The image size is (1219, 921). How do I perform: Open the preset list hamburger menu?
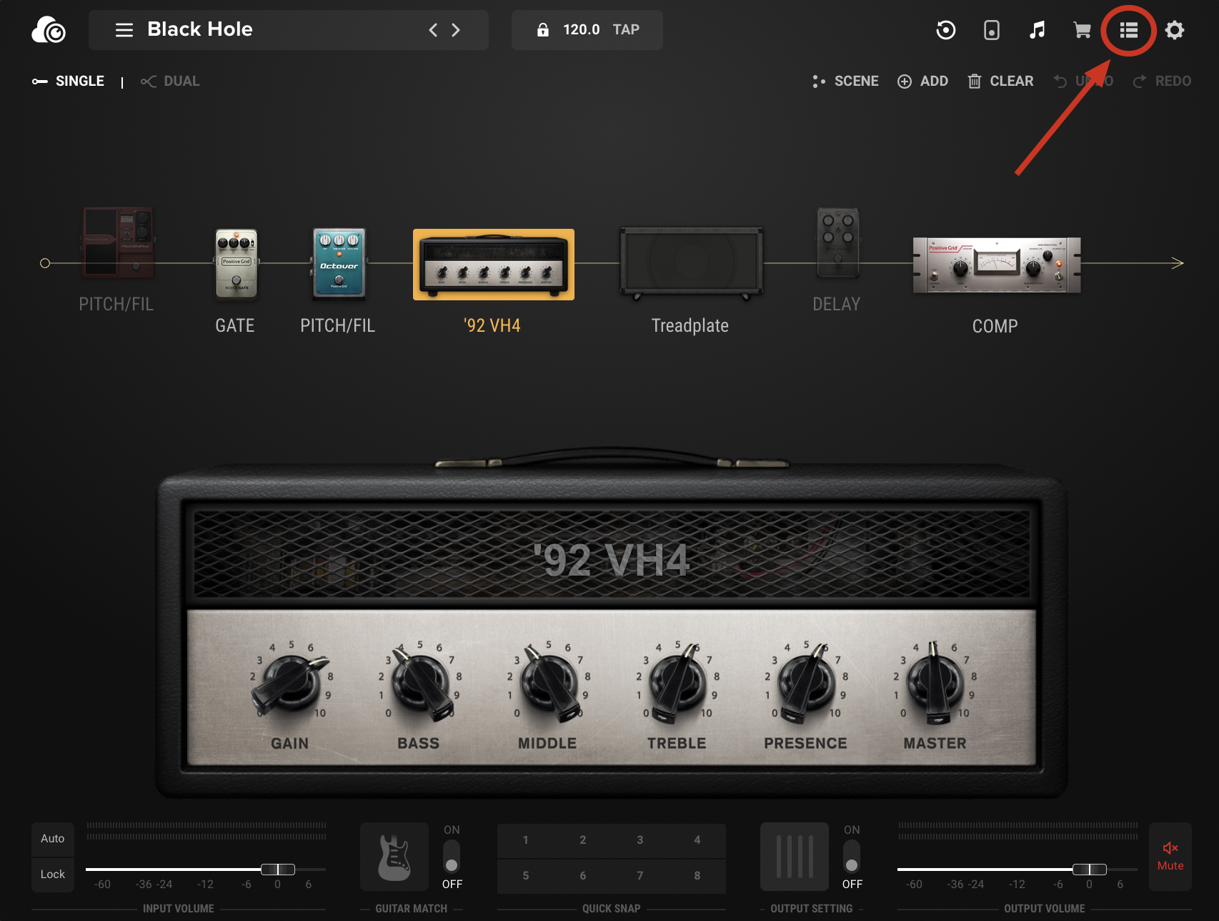coord(124,30)
